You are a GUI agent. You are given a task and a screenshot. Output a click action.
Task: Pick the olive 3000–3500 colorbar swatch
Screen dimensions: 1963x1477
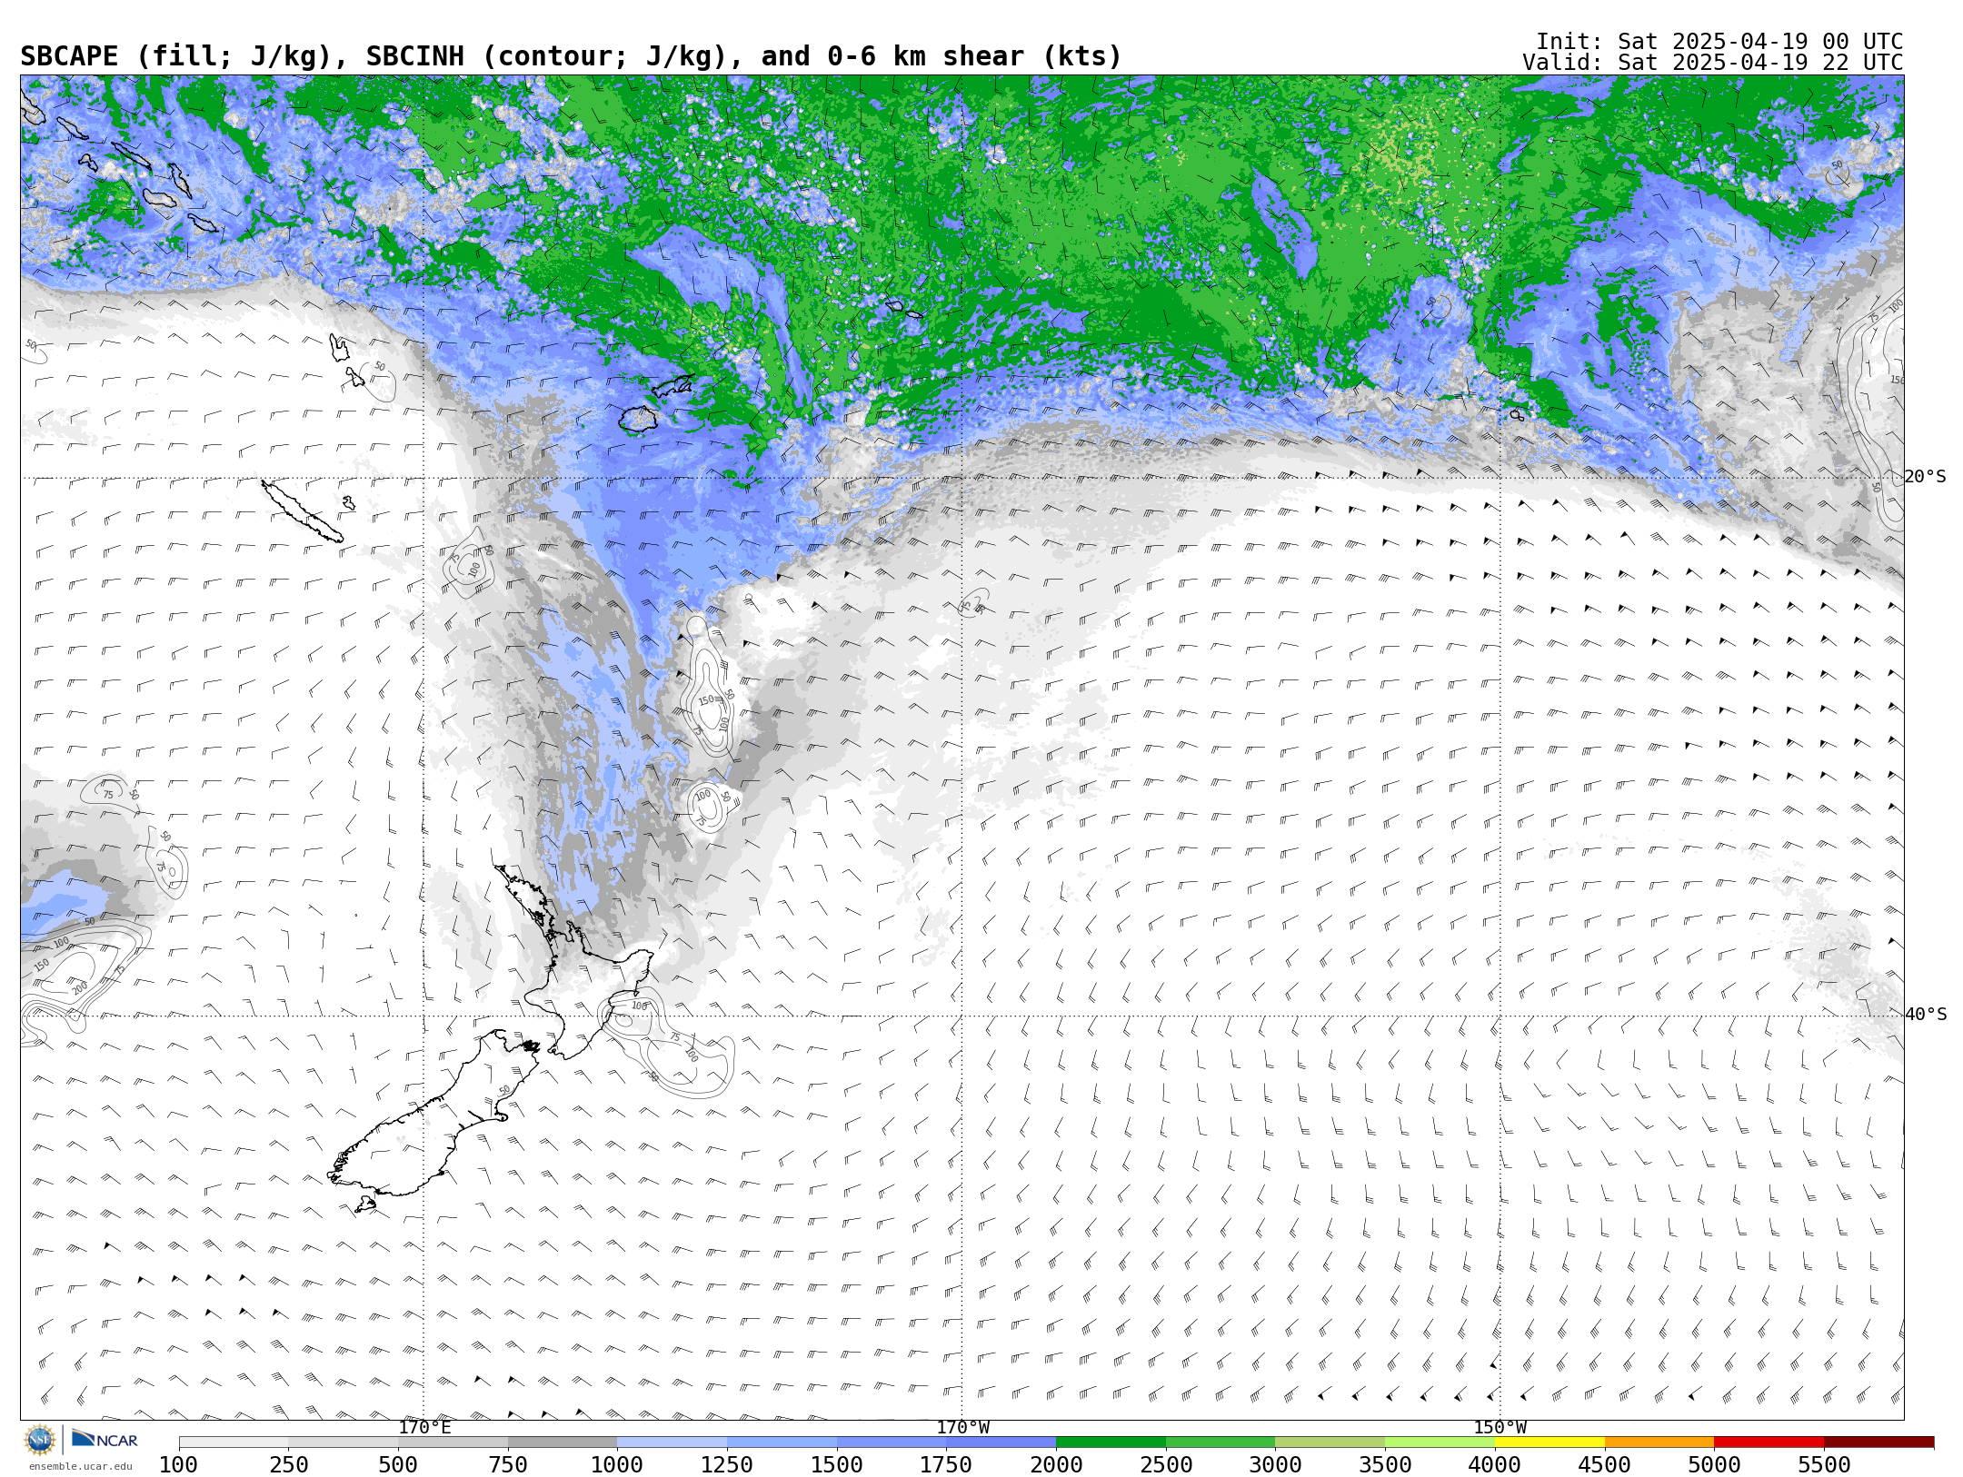[x=1330, y=1442]
